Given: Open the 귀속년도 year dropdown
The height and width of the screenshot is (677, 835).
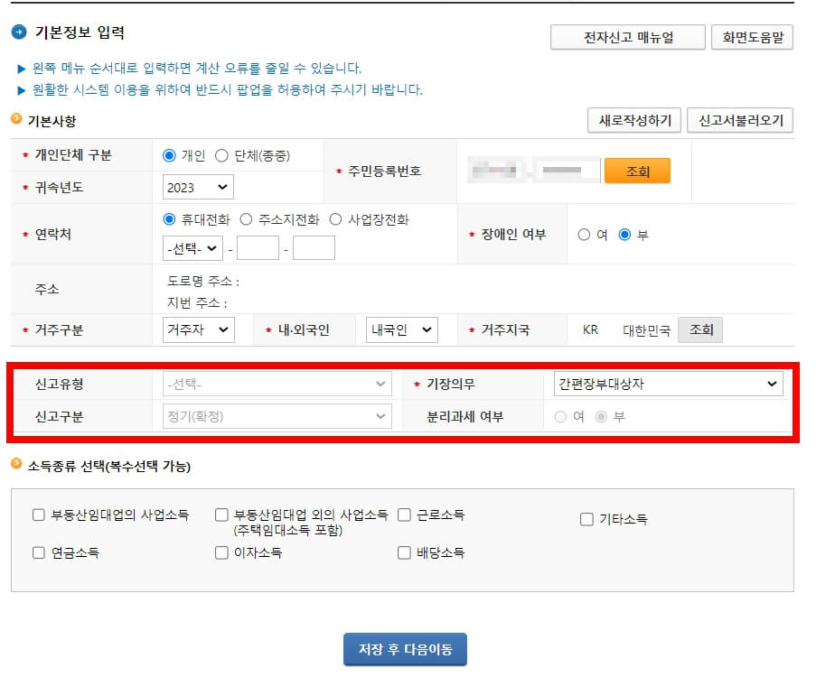Looking at the screenshot, I should (x=197, y=187).
